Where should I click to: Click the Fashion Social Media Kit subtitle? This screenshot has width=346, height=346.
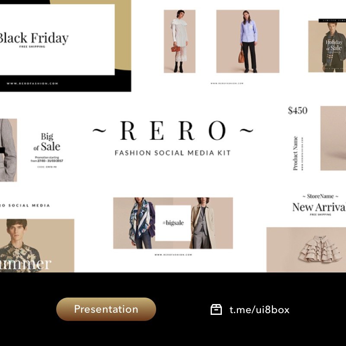173,153
